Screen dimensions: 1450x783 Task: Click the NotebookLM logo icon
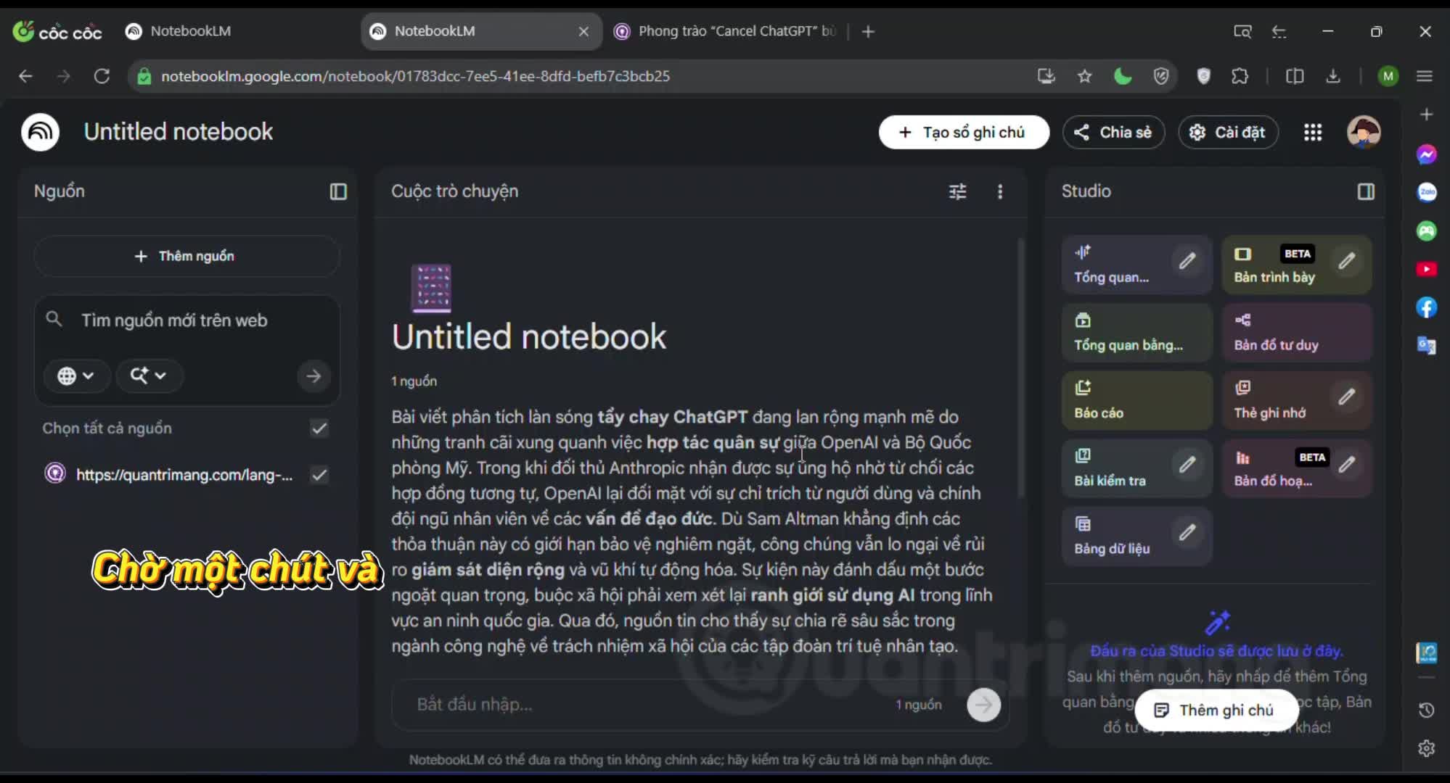pos(41,132)
